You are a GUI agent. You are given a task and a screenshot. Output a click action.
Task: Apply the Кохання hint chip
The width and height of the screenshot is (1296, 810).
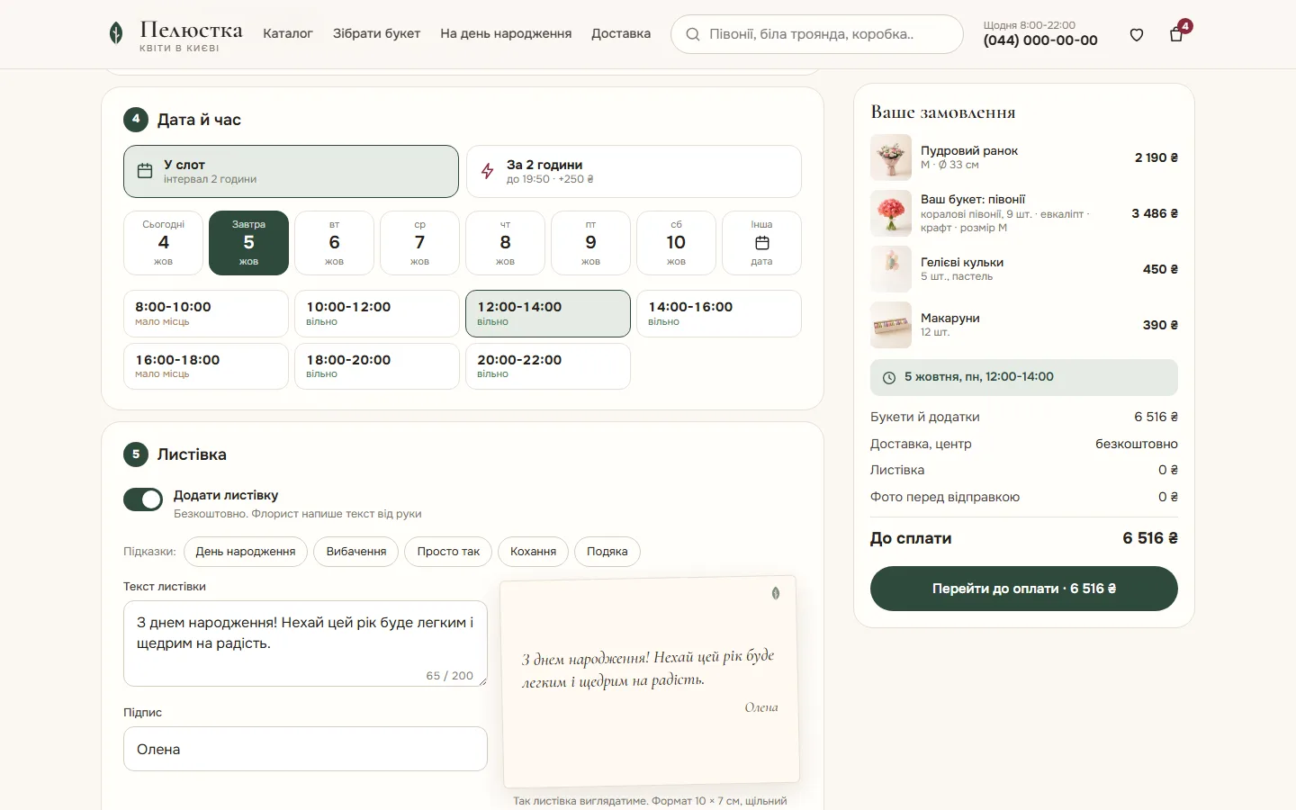(533, 552)
